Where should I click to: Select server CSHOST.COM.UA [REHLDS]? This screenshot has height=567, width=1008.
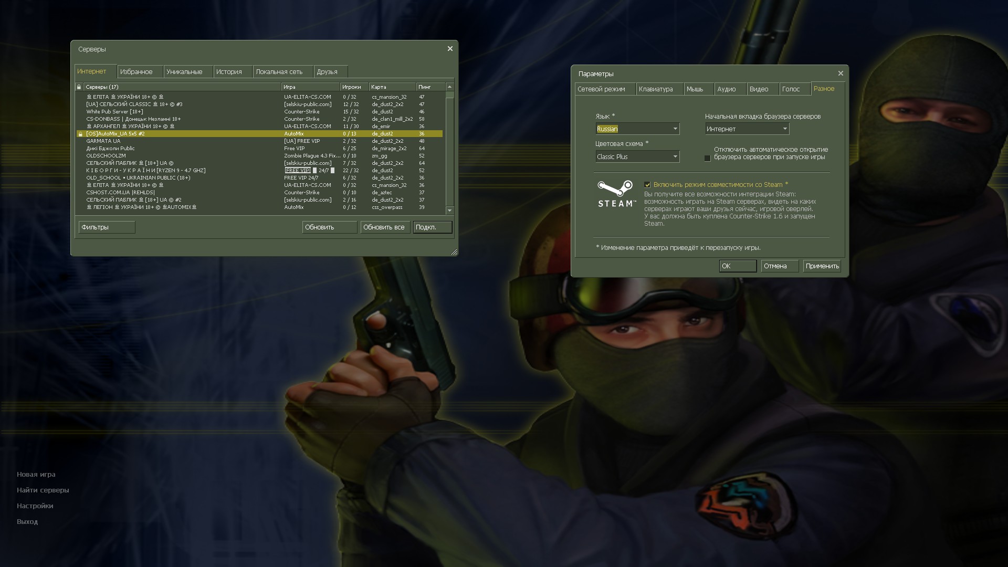[x=259, y=192]
